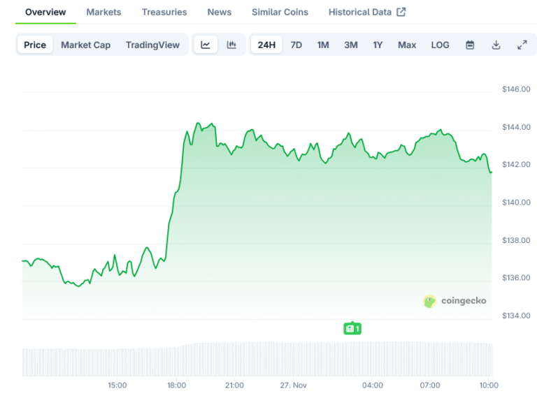Screen dimensions: 537x398
Task: Open the News tab
Action: [220, 12]
